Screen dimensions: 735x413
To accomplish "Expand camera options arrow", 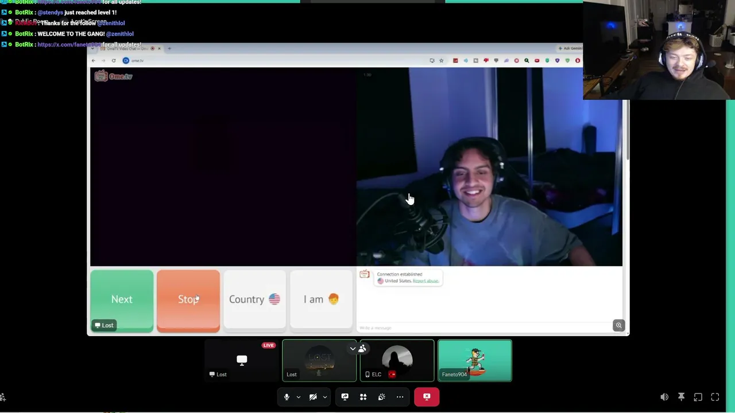I will click(325, 397).
